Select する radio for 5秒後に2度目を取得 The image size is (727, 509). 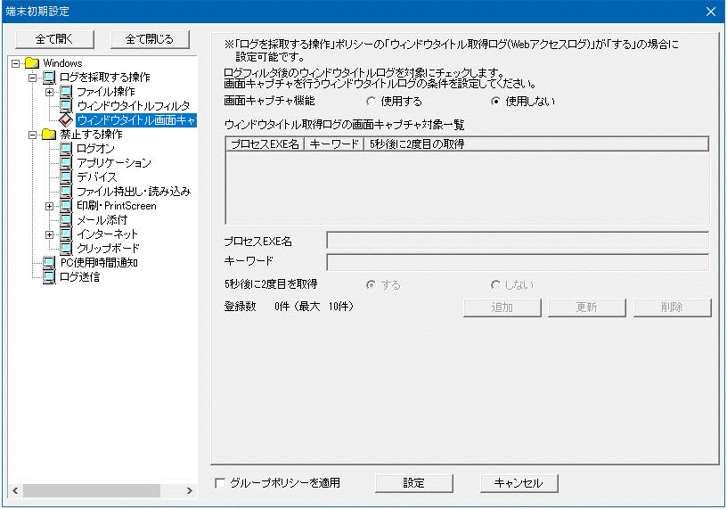click(371, 285)
